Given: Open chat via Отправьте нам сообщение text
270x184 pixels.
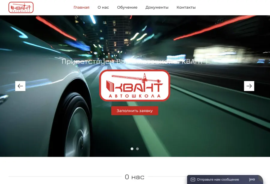Looking at the screenshot, I should (218, 180).
